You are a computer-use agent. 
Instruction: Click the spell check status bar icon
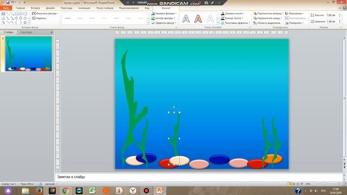[x=40, y=184]
